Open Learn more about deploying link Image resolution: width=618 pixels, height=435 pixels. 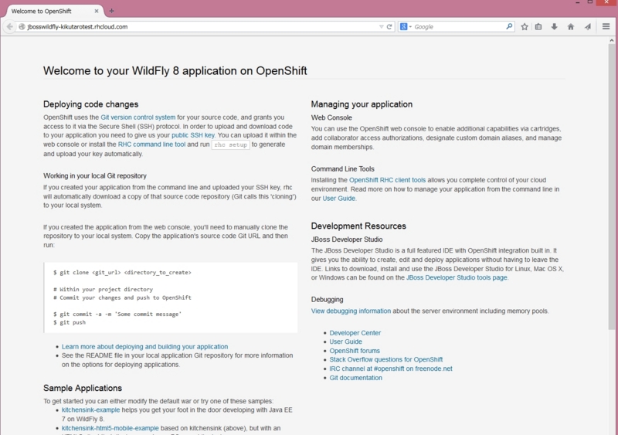(144, 347)
